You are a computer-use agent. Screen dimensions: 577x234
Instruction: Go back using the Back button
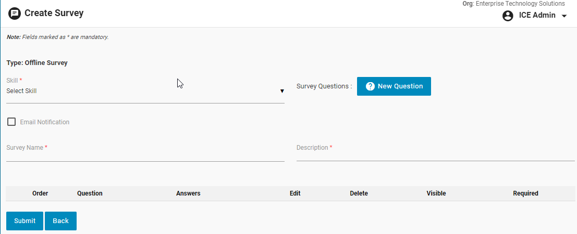click(60, 221)
